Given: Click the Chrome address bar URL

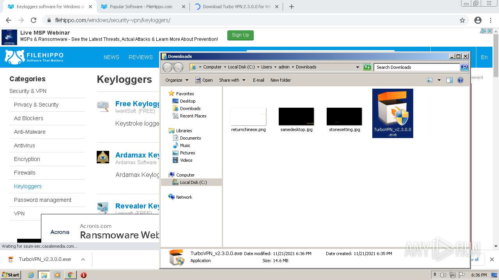Looking at the screenshot, I should point(113,20).
